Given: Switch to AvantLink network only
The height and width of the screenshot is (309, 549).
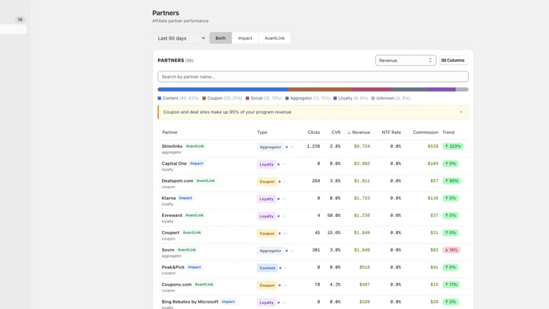Looking at the screenshot, I should click(x=274, y=38).
